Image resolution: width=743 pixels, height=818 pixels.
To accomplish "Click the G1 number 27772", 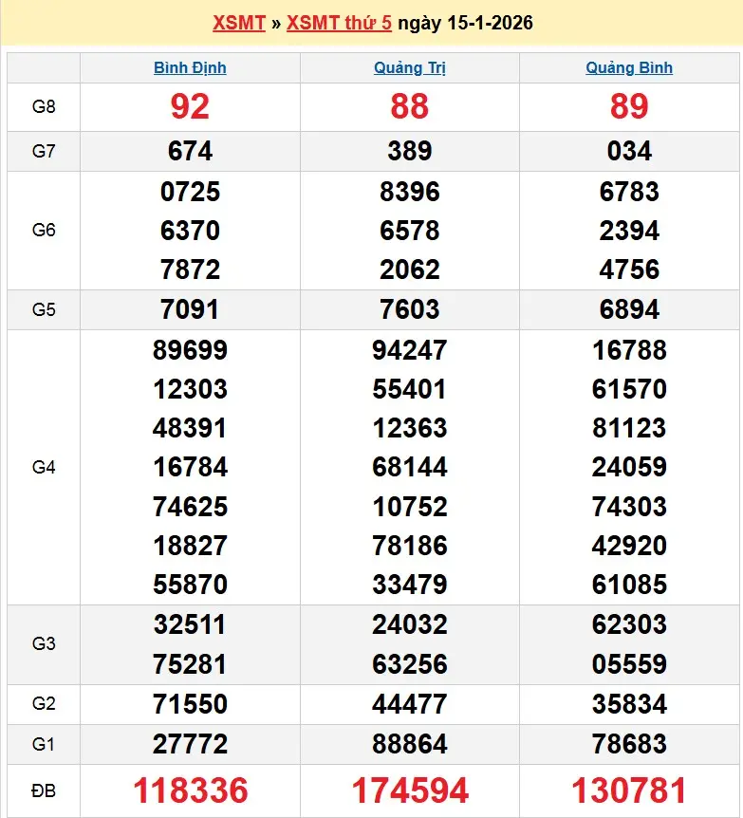I will click(x=190, y=744).
